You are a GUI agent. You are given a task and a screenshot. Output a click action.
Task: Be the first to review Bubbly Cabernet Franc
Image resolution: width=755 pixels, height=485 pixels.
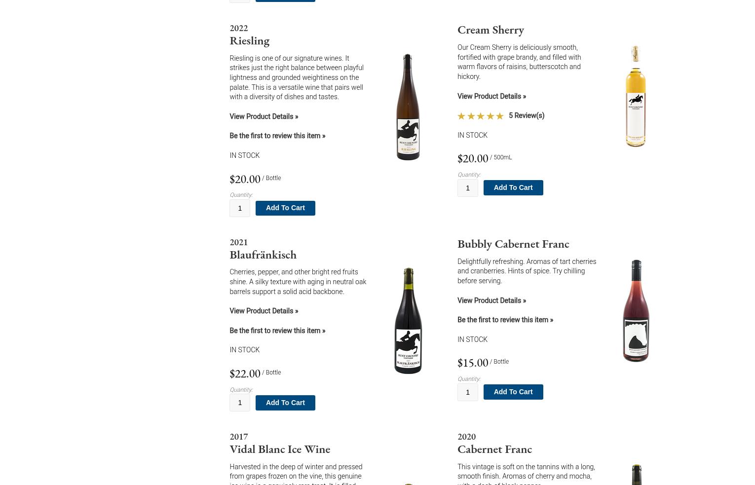click(505, 320)
